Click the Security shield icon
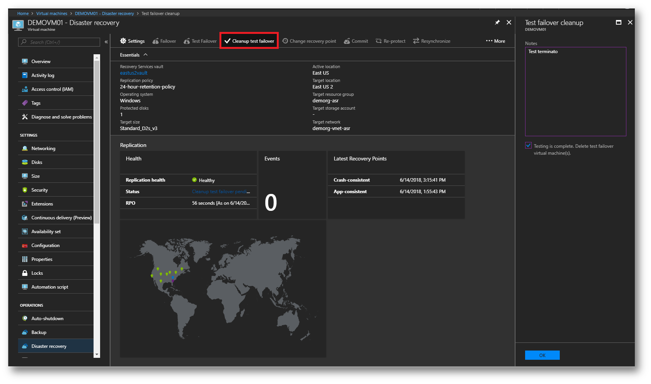 pyautogui.click(x=25, y=190)
